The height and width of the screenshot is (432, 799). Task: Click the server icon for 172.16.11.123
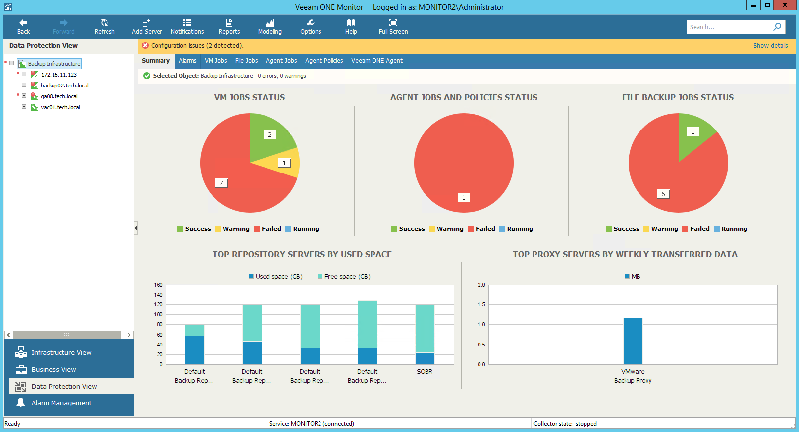tap(35, 75)
